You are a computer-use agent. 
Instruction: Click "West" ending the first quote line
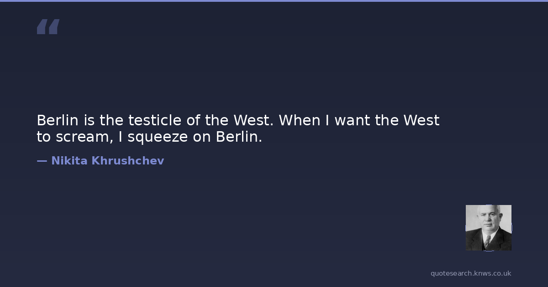tap(421, 121)
